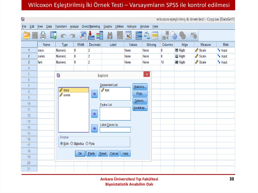Image resolution: width=258 pixels, height=193 pixels.
Task: Select the Statistics display radio button
Action: pyautogui.click(x=72, y=143)
